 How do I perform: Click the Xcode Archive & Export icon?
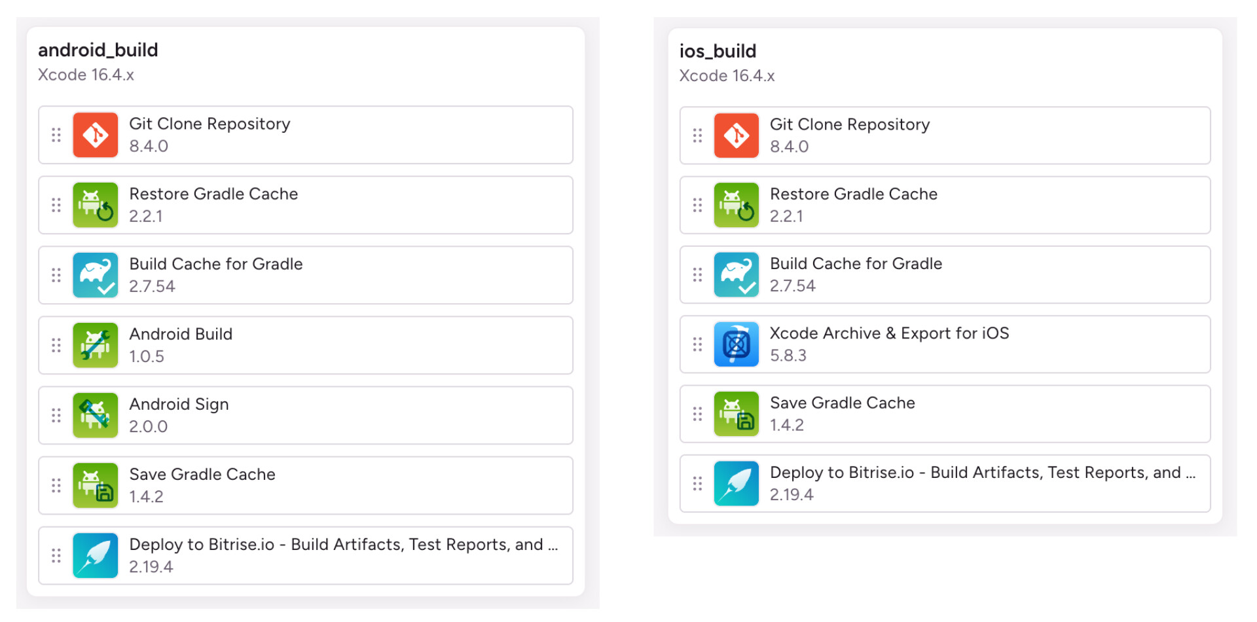point(736,344)
